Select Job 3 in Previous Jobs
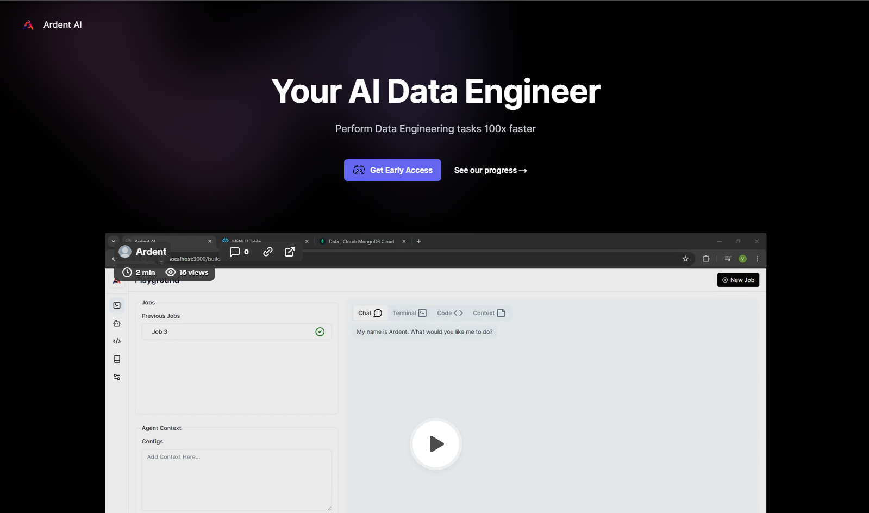 click(236, 332)
